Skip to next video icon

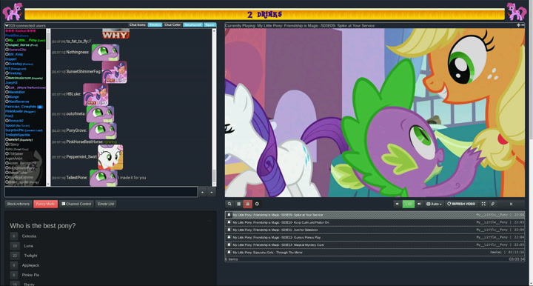coord(511,204)
